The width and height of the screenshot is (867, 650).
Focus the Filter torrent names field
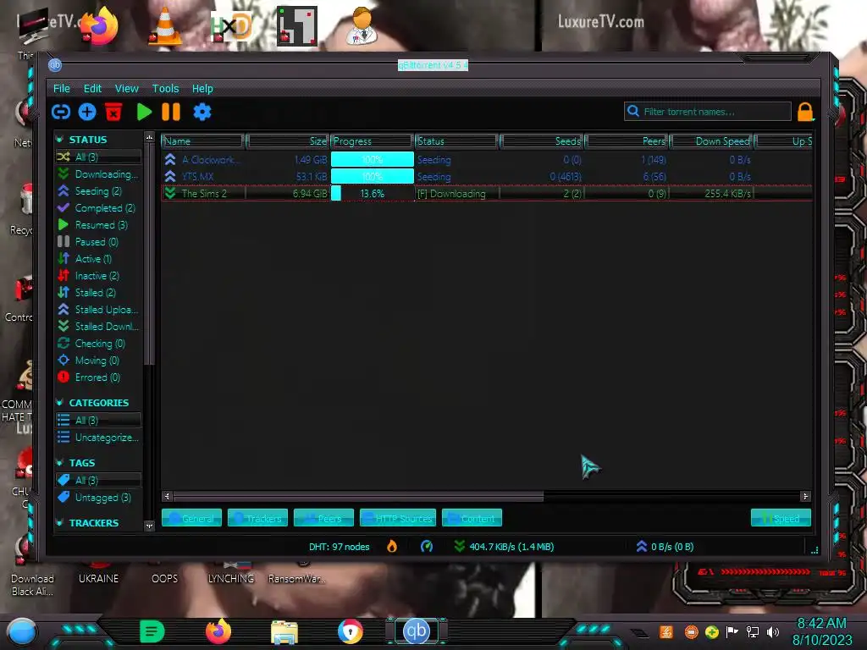[708, 112]
